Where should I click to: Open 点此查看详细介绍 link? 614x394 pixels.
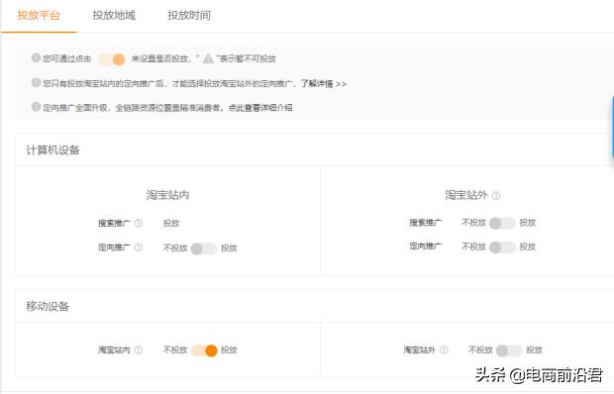pyautogui.click(x=260, y=108)
